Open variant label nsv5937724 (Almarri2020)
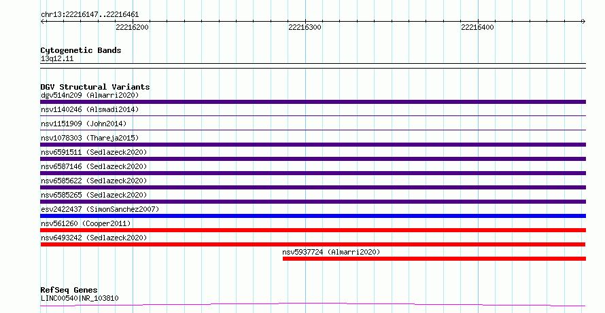 [331, 252]
